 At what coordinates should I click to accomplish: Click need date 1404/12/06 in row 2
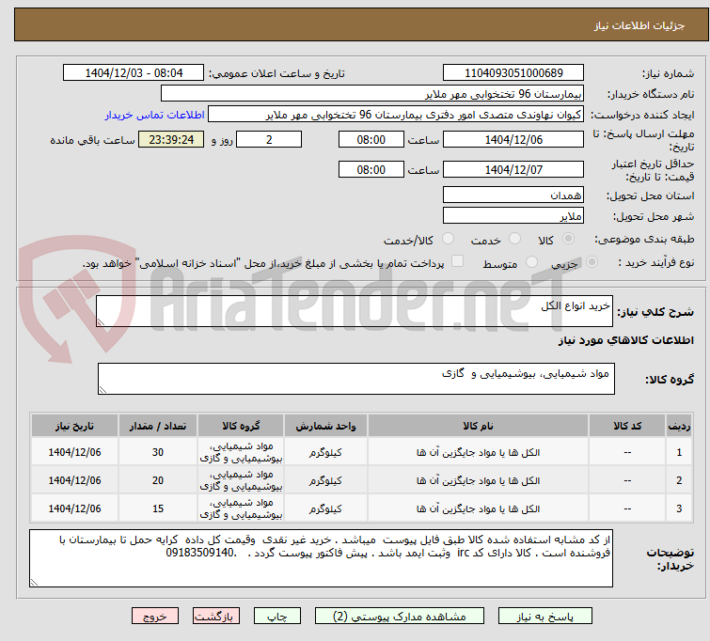pos(74,480)
